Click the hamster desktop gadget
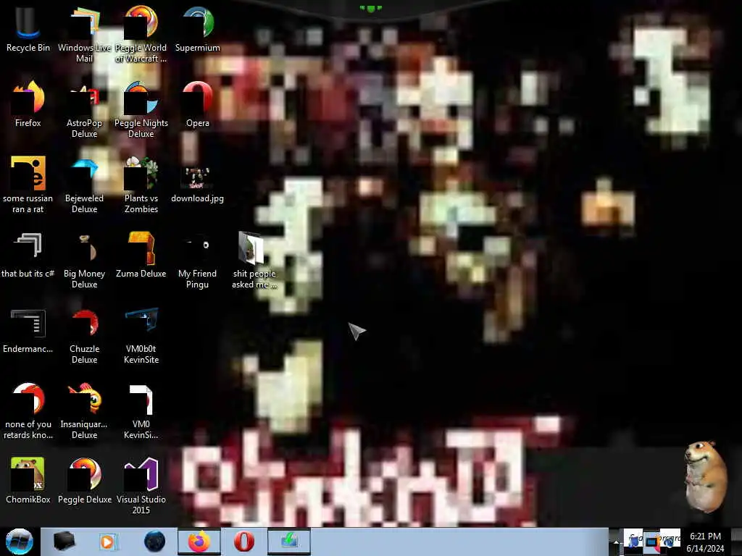 (705, 476)
